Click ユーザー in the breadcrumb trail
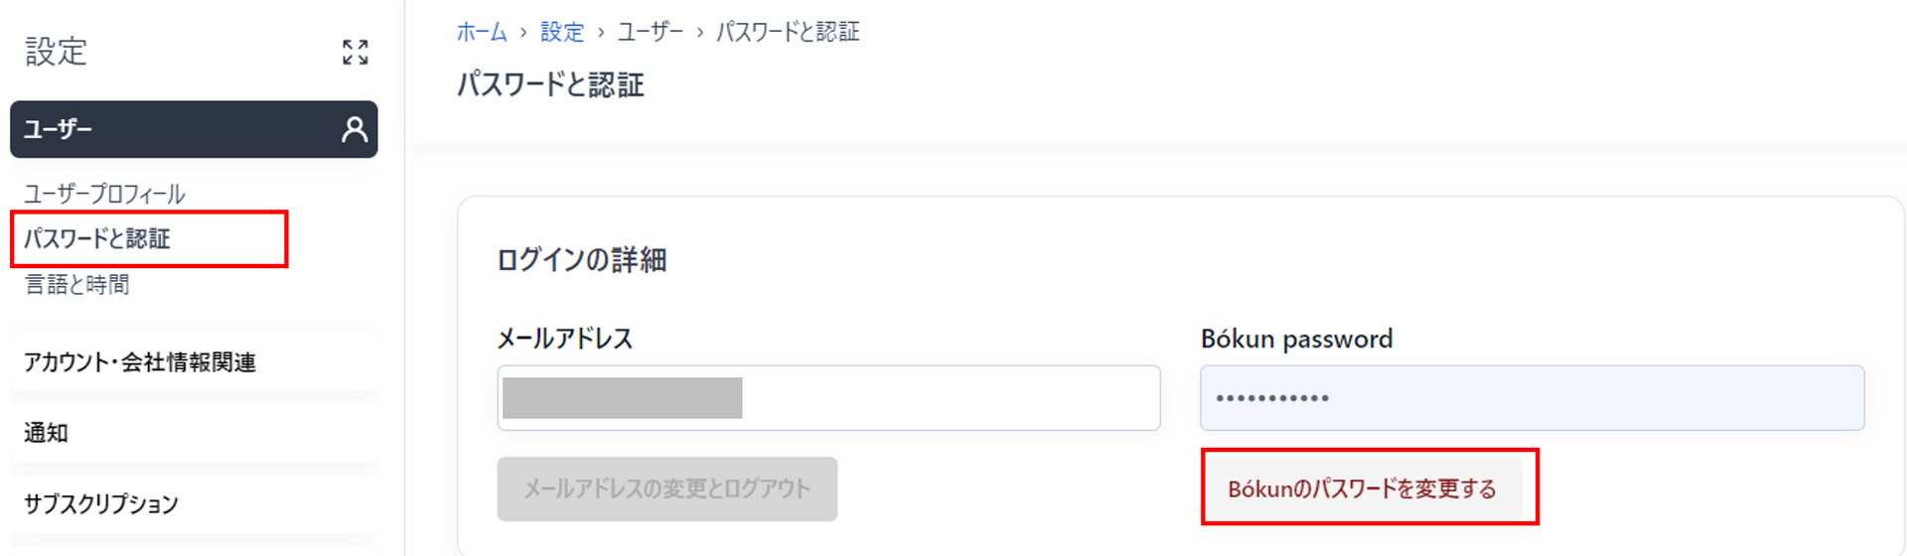 (651, 32)
